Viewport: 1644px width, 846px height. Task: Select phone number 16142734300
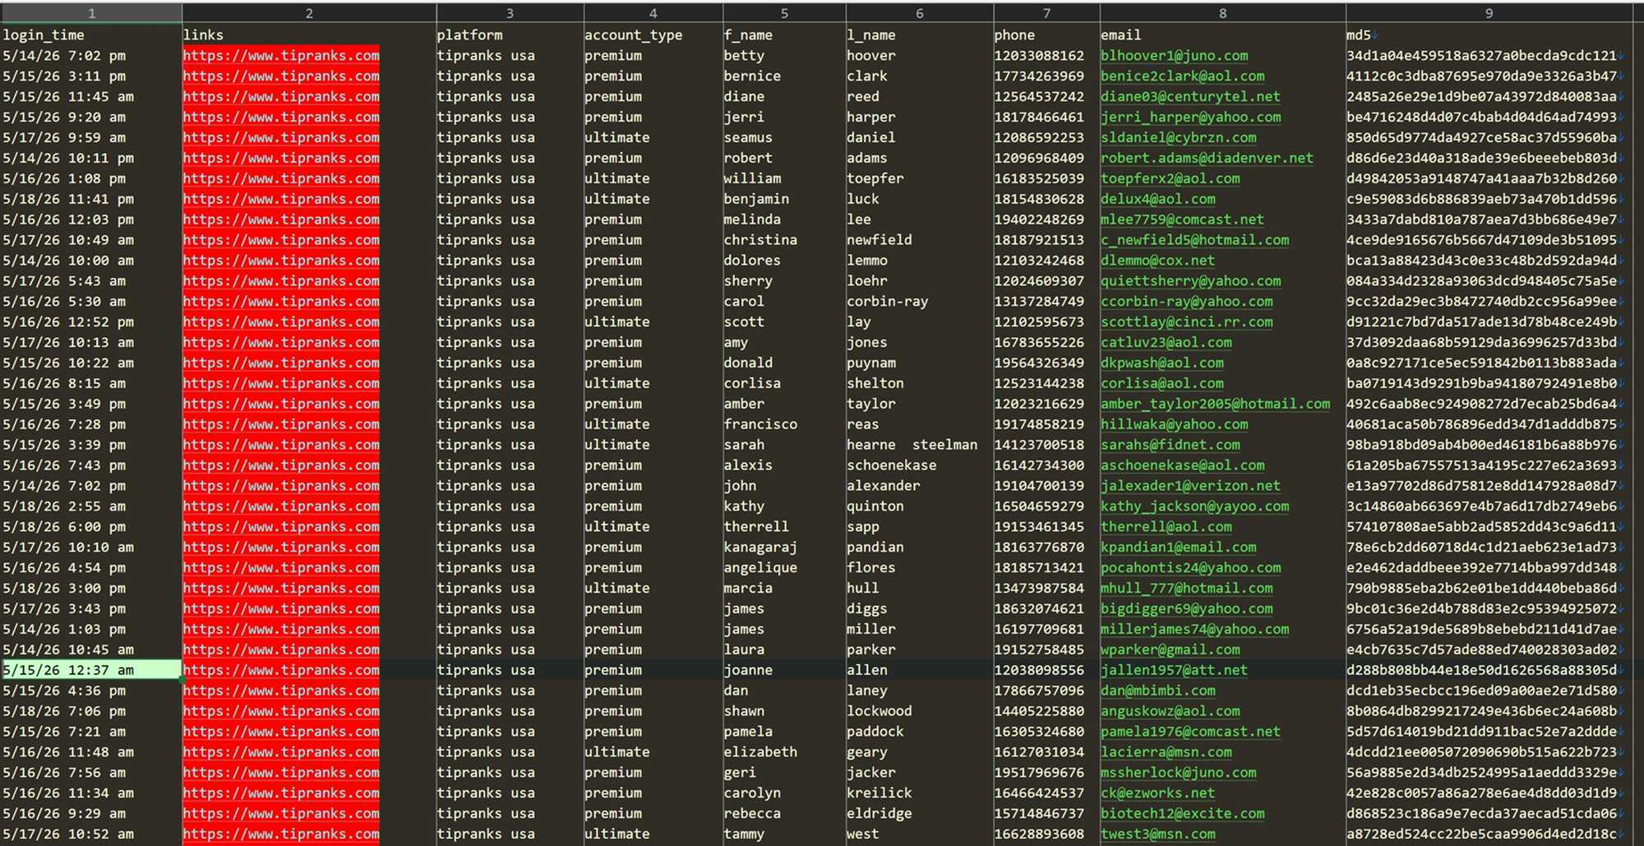click(1039, 465)
